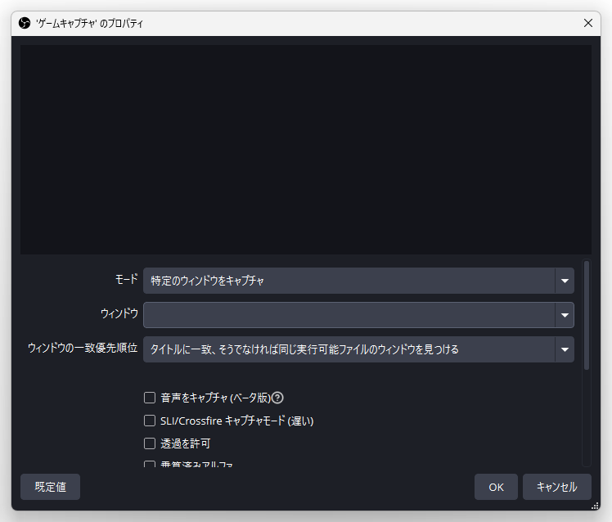This screenshot has height=522, width=612.
Task: Enable the 音声をキャプチャ (ベータ版) checkbox
Action: click(150, 398)
